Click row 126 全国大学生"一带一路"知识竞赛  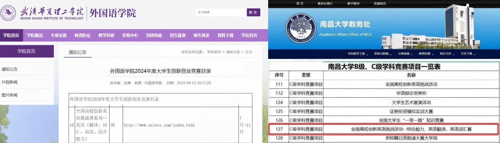click(411, 120)
